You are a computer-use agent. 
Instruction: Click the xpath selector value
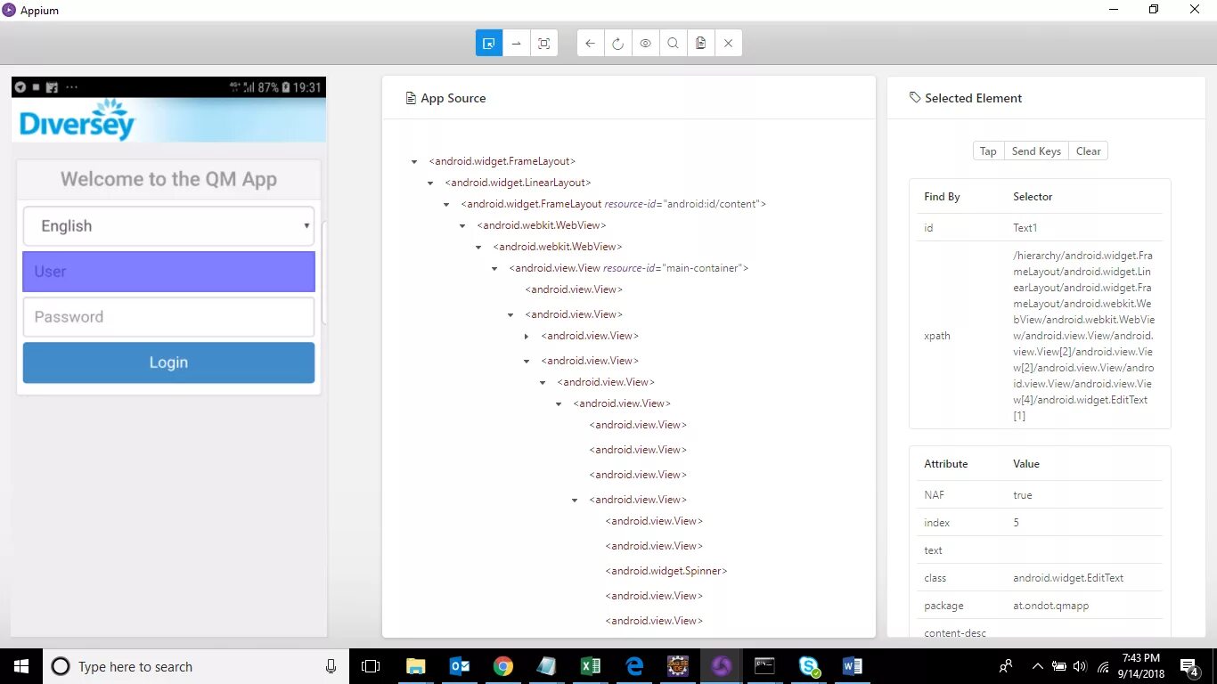1083,336
